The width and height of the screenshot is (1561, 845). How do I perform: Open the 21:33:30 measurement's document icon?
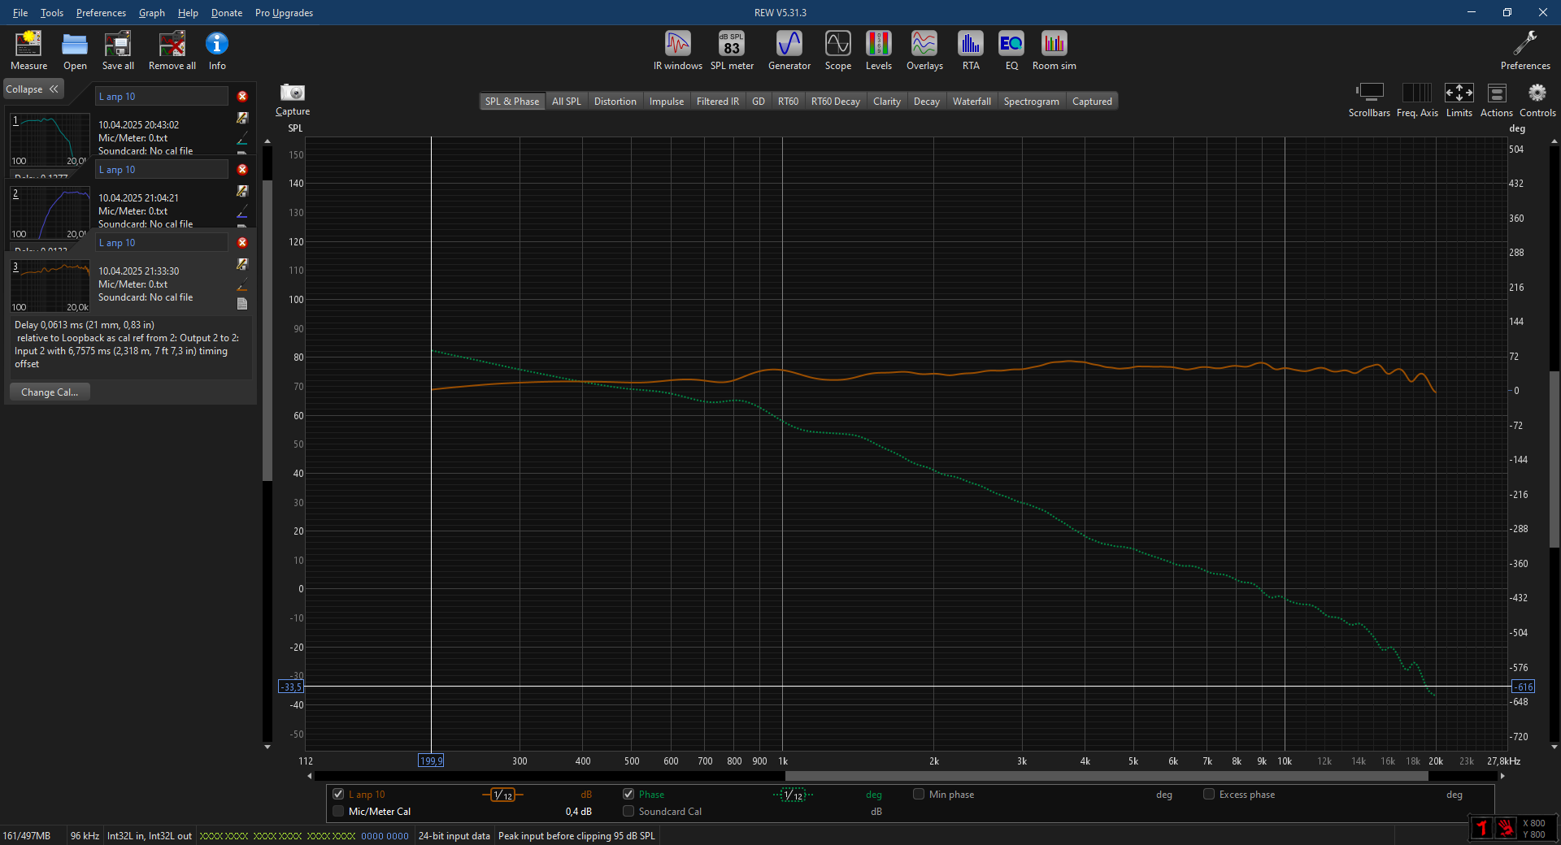pos(242,303)
